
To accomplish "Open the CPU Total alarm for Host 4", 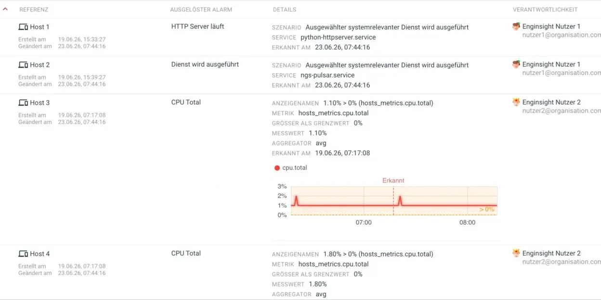I will (x=186, y=253).
